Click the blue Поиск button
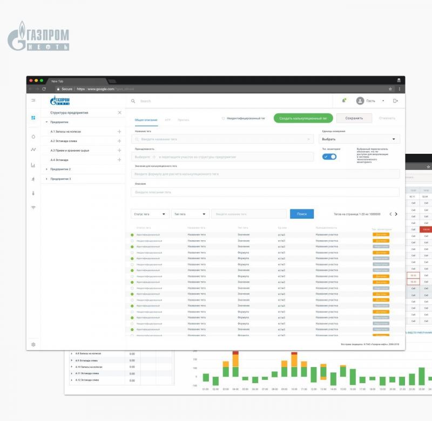The image size is (432, 421). [302, 214]
